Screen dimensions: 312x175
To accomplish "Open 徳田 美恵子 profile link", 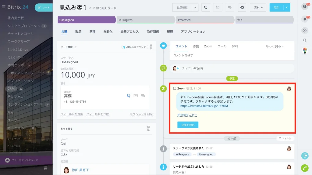I will (80, 170).
